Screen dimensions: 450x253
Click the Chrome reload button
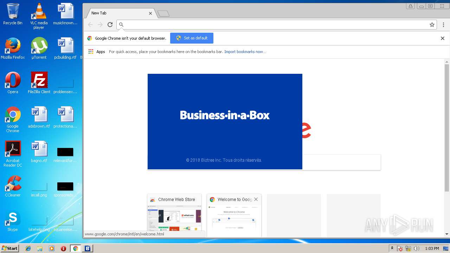110,25
